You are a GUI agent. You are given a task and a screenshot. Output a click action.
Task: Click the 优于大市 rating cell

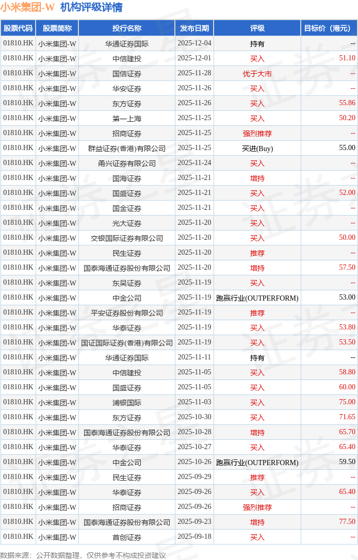[x=257, y=74]
